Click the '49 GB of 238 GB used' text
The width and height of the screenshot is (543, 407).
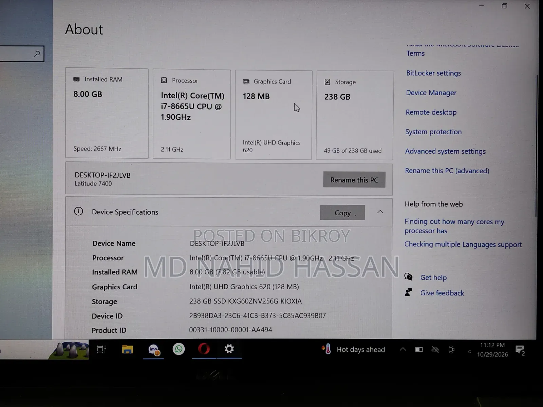coord(353,151)
